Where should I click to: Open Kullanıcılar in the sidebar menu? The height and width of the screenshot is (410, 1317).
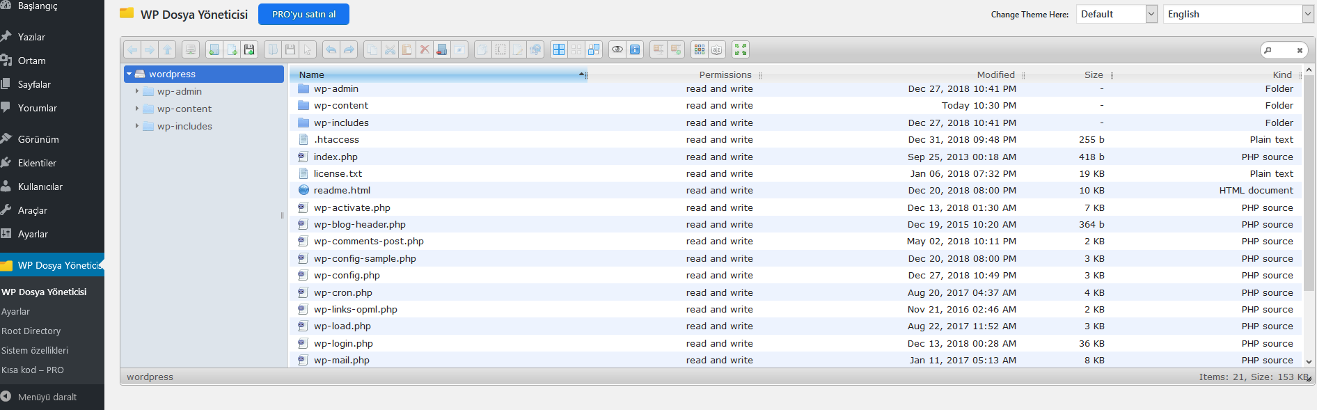(40, 187)
